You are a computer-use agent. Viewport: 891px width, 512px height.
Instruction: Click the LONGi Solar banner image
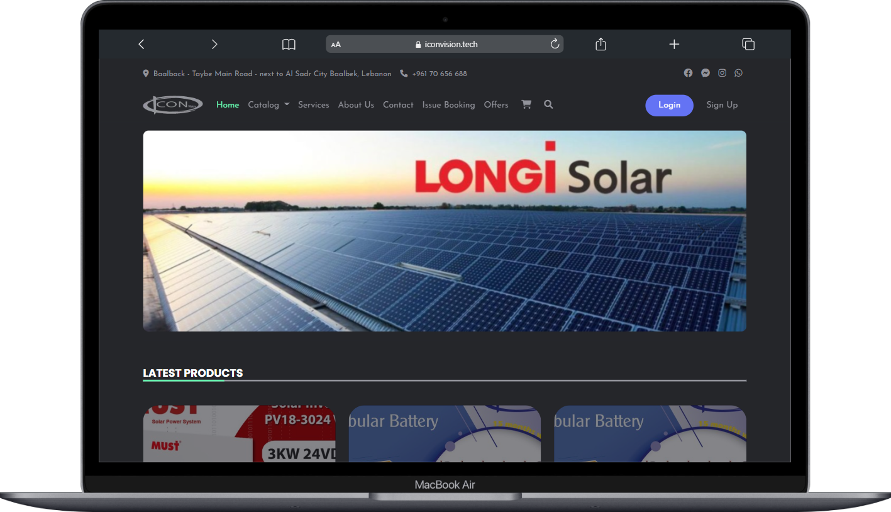(x=445, y=231)
